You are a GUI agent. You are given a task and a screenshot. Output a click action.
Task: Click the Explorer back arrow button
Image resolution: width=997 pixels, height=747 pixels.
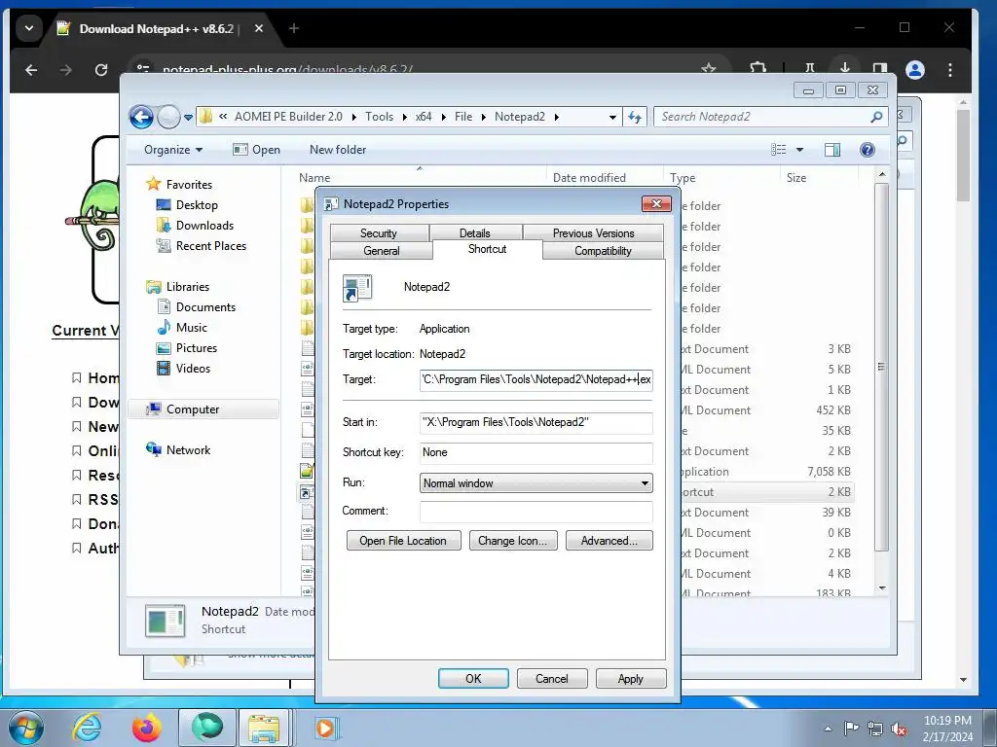[x=141, y=117]
